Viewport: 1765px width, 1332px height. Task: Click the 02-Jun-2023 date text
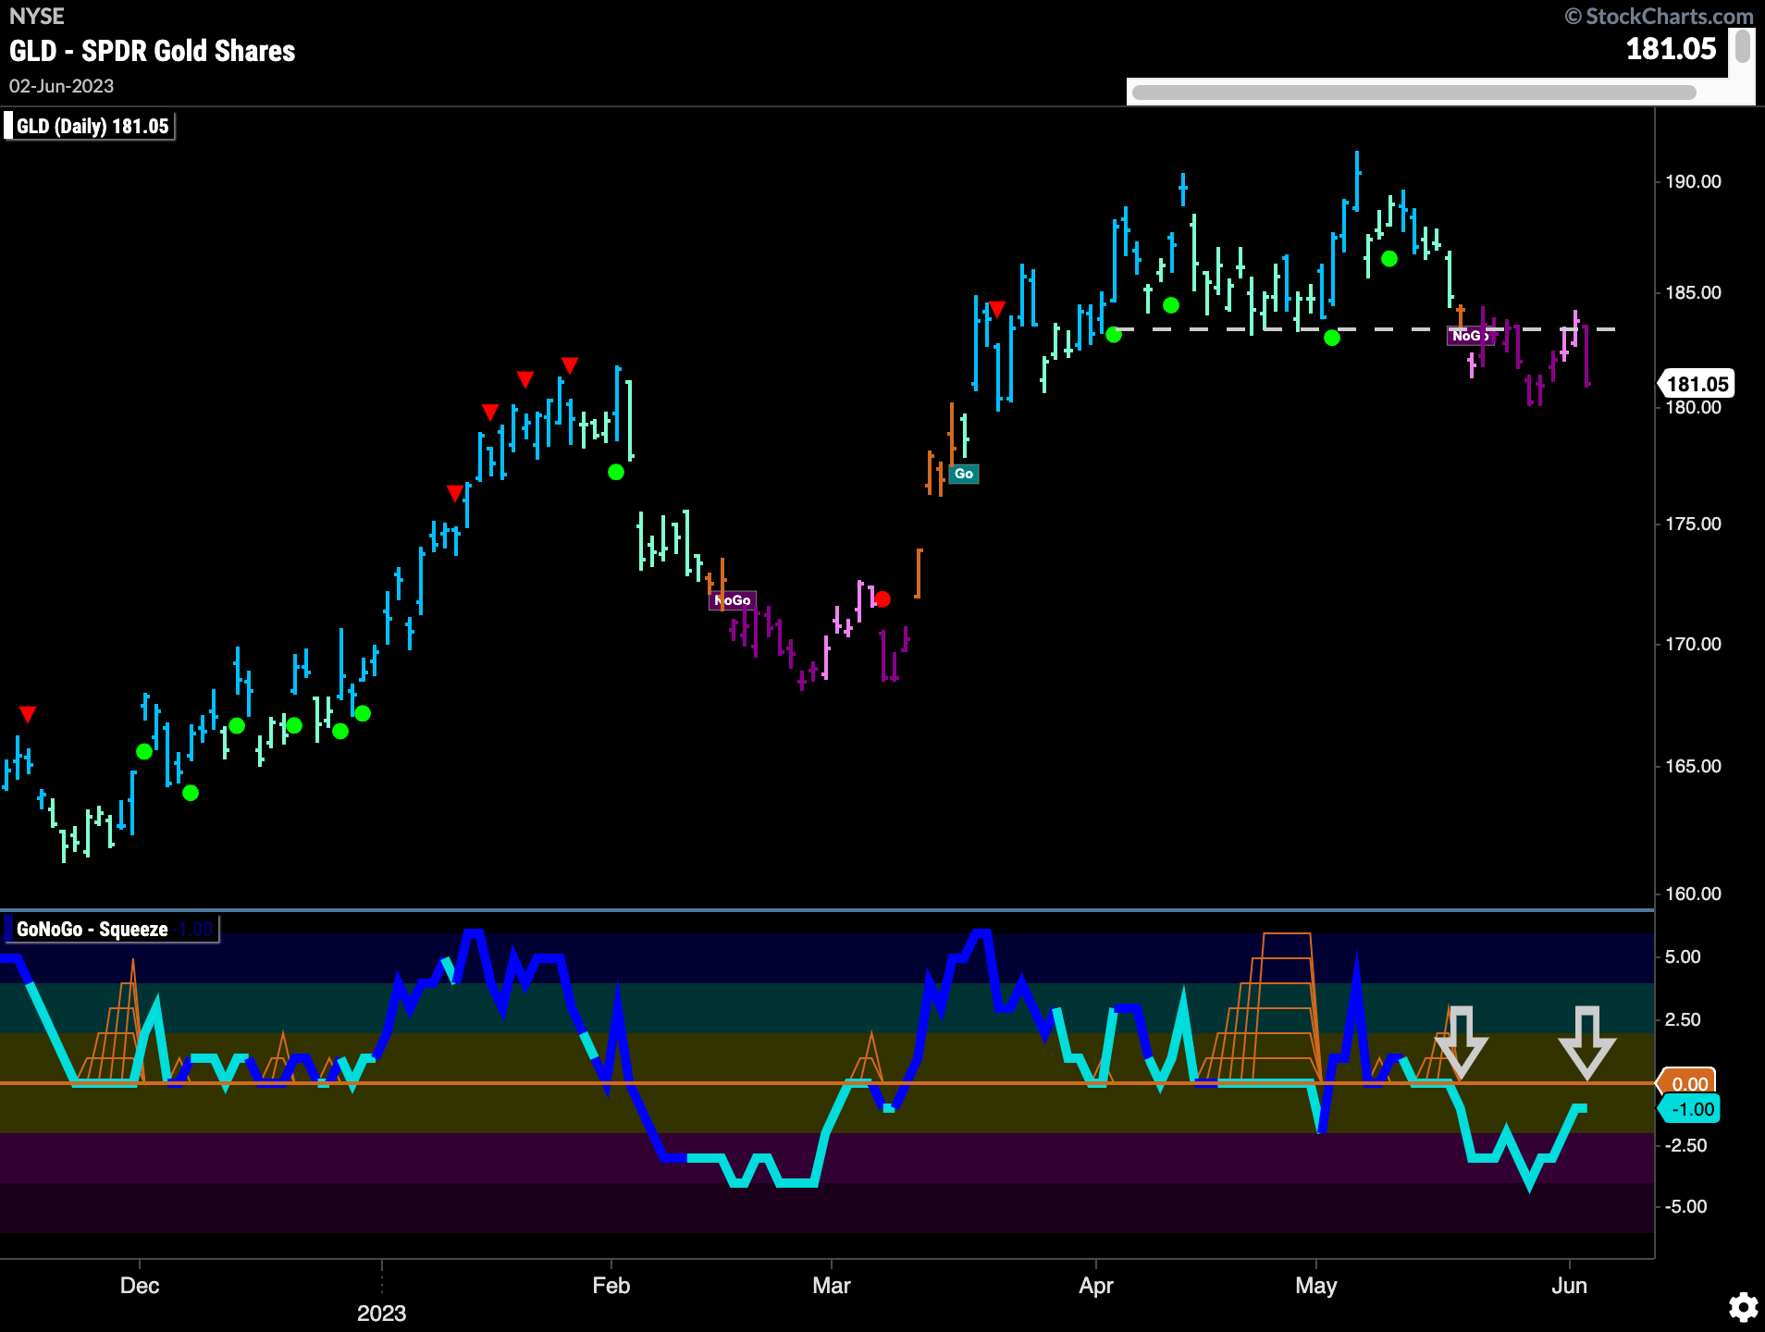62,86
